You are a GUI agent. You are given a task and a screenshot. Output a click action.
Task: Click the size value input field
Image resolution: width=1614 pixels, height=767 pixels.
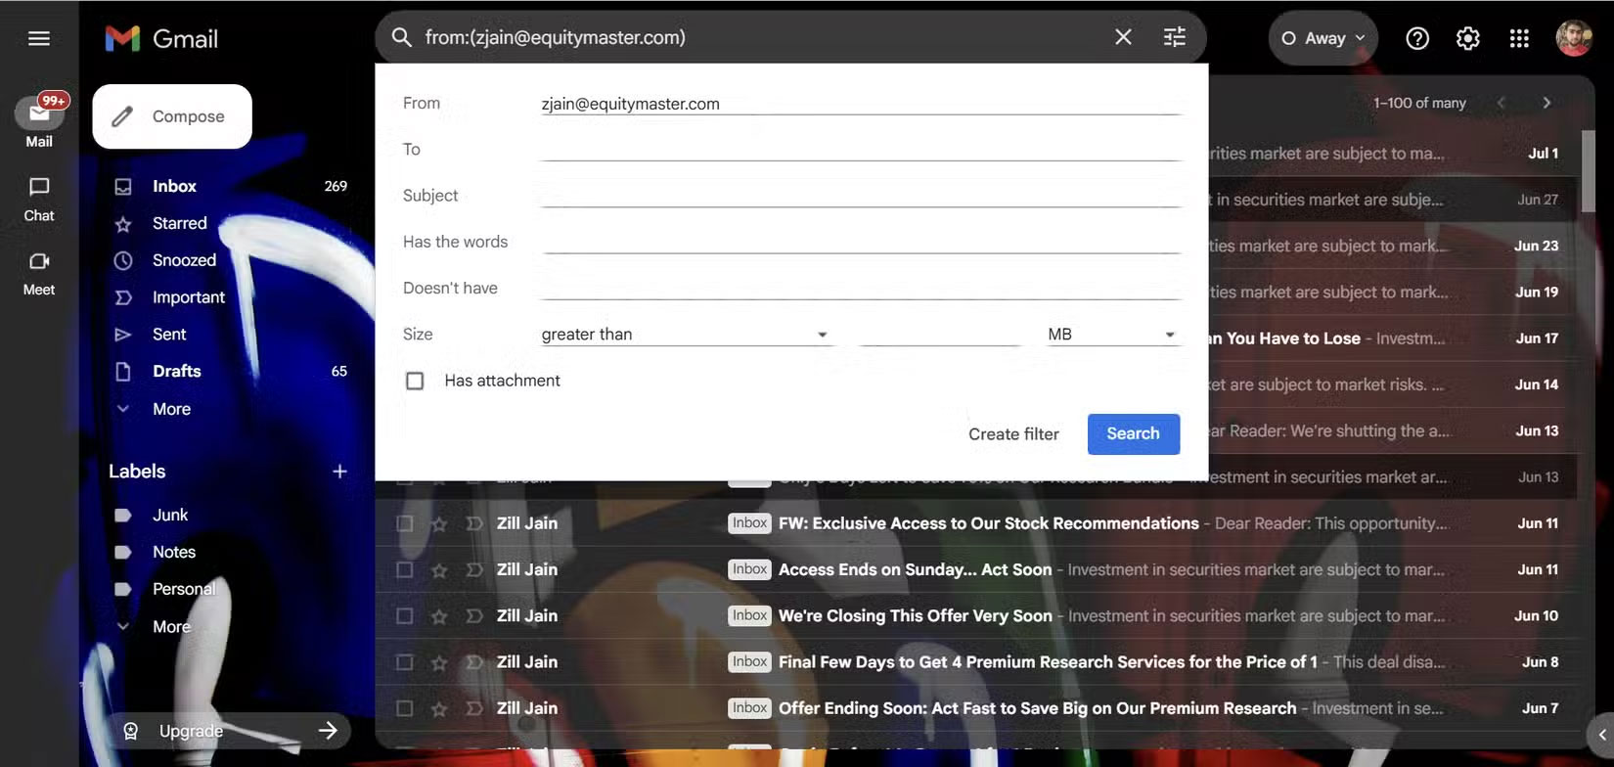(939, 335)
